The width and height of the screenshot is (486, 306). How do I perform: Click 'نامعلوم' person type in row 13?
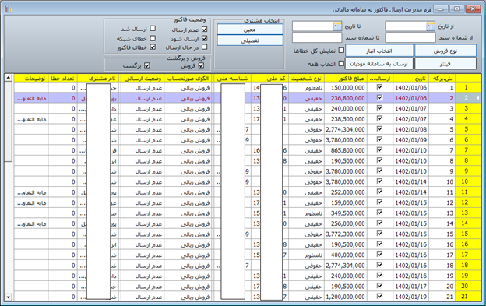click(x=306, y=213)
